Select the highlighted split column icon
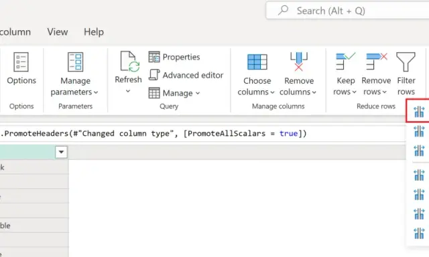Screen dimensions: 429x257 click(x=418, y=111)
